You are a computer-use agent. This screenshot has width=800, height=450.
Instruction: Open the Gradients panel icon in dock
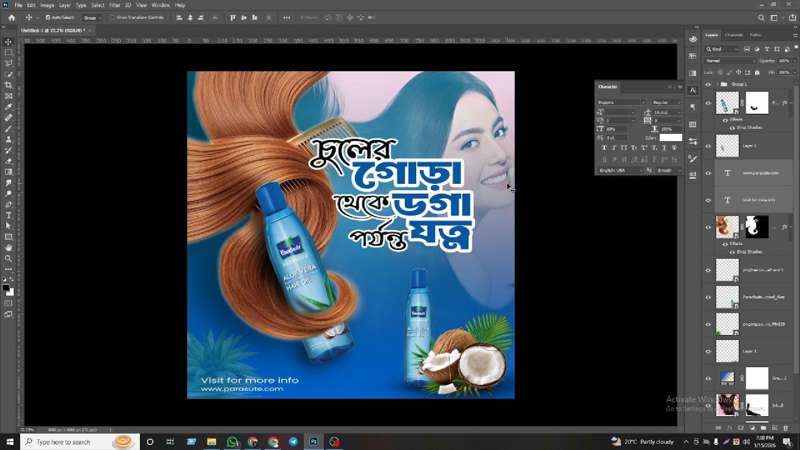(692, 73)
